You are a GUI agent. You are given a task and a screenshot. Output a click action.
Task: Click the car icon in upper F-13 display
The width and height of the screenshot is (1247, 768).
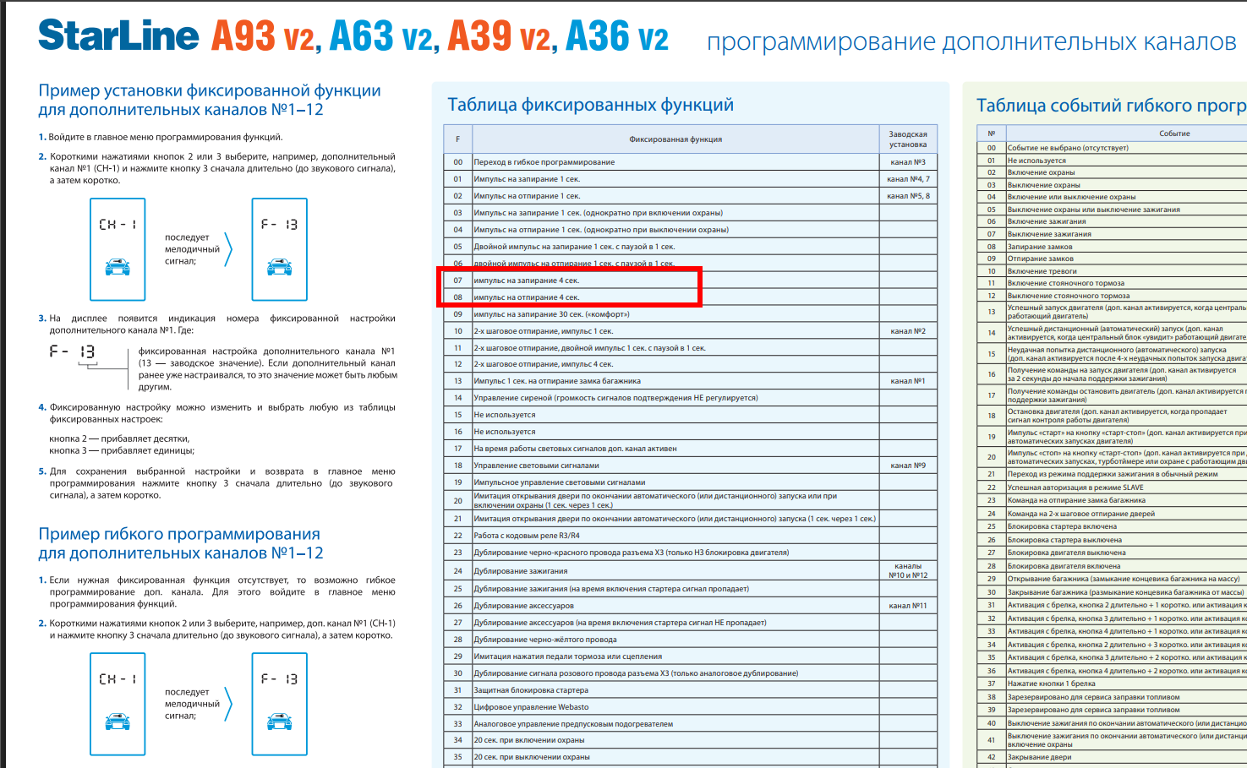(x=279, y=268)
